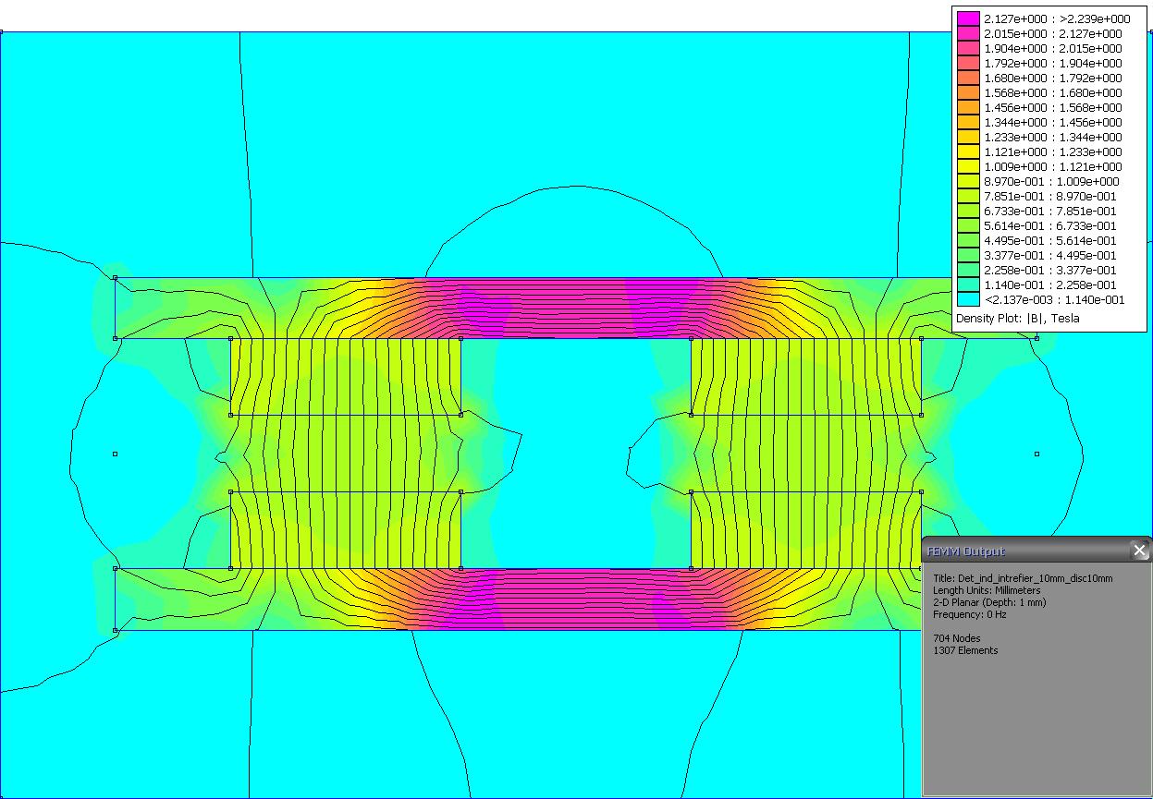Click the "1307 Elements" line
1153x799 pixels.
[x=965, y=650]
